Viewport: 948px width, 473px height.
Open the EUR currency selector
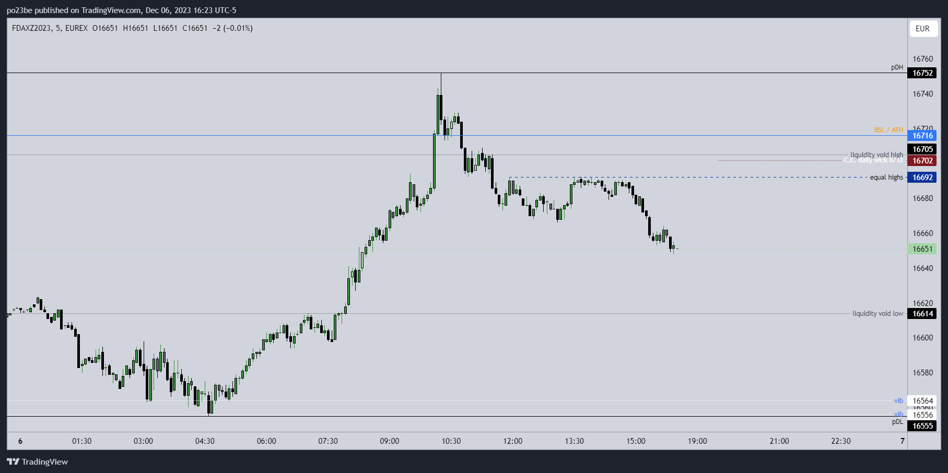pyautogui.click(x=922, y=29)
